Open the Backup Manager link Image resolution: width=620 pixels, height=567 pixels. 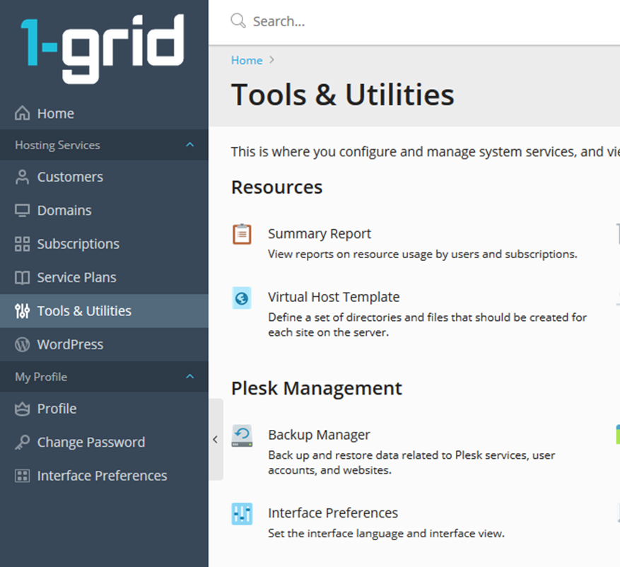[x=319, y=435]
